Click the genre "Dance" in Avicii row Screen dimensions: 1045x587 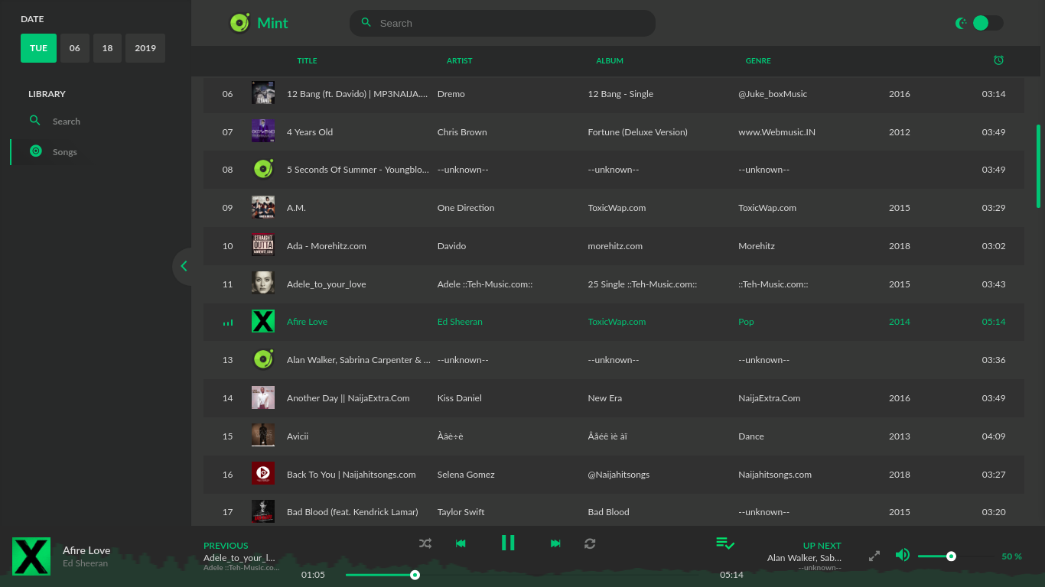[x=751, y=436]
